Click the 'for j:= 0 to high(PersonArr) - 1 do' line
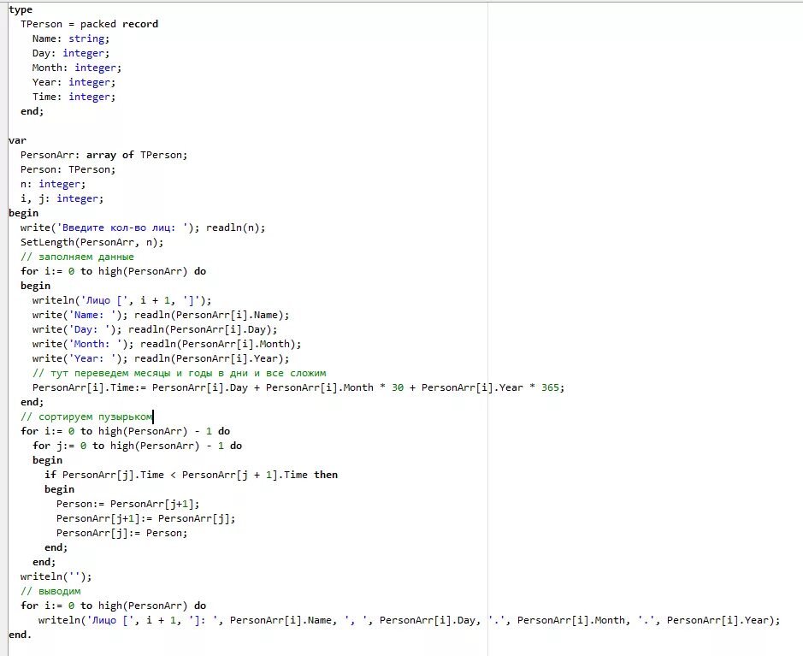This screenshot has height=656, width=803. (x=137, y=446)
